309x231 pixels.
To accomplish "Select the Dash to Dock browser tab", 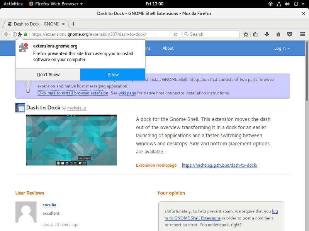I will (35, 23).
